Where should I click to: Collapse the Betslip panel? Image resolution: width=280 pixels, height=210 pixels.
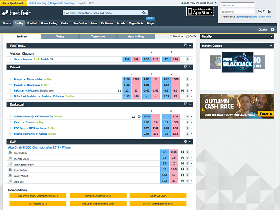pos(271,36)
